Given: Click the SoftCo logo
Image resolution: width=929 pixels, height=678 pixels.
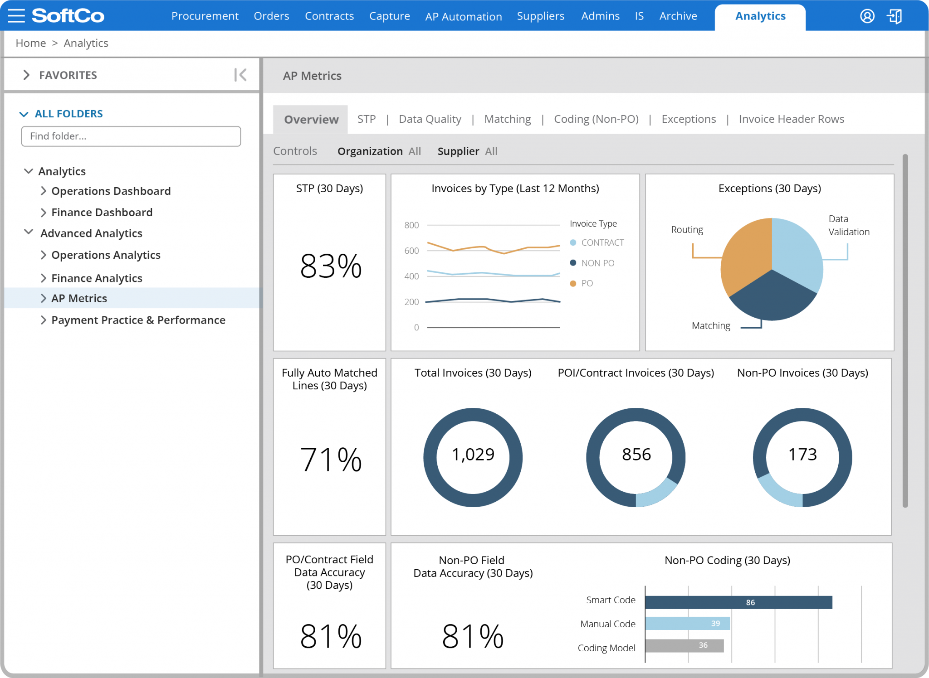Looking at the screenshot, I should click(x=68, y=15).
